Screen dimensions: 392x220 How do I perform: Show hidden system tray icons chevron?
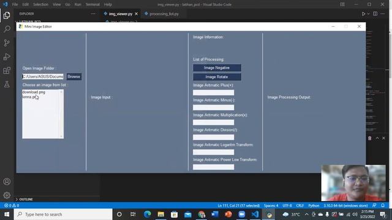point(306,215)
